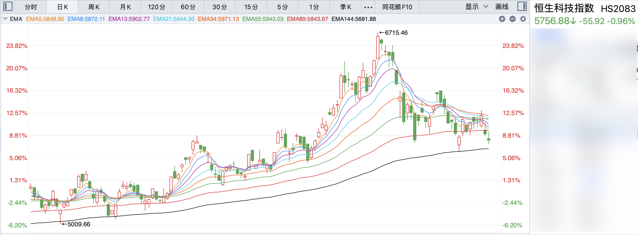Click the EMA144 black legend label
Image resolution: width=638 pixels, height=235 pixels.
(x=353, y=19)
